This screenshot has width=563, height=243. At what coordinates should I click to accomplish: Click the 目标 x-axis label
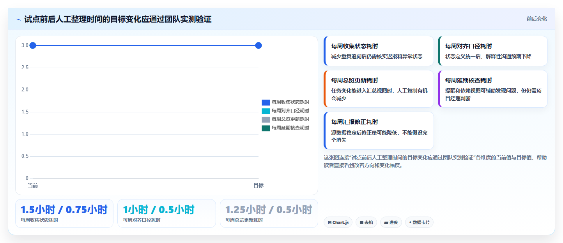tap(258, 185)
